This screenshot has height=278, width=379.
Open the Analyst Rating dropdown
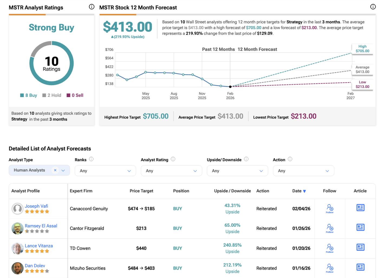171,171
